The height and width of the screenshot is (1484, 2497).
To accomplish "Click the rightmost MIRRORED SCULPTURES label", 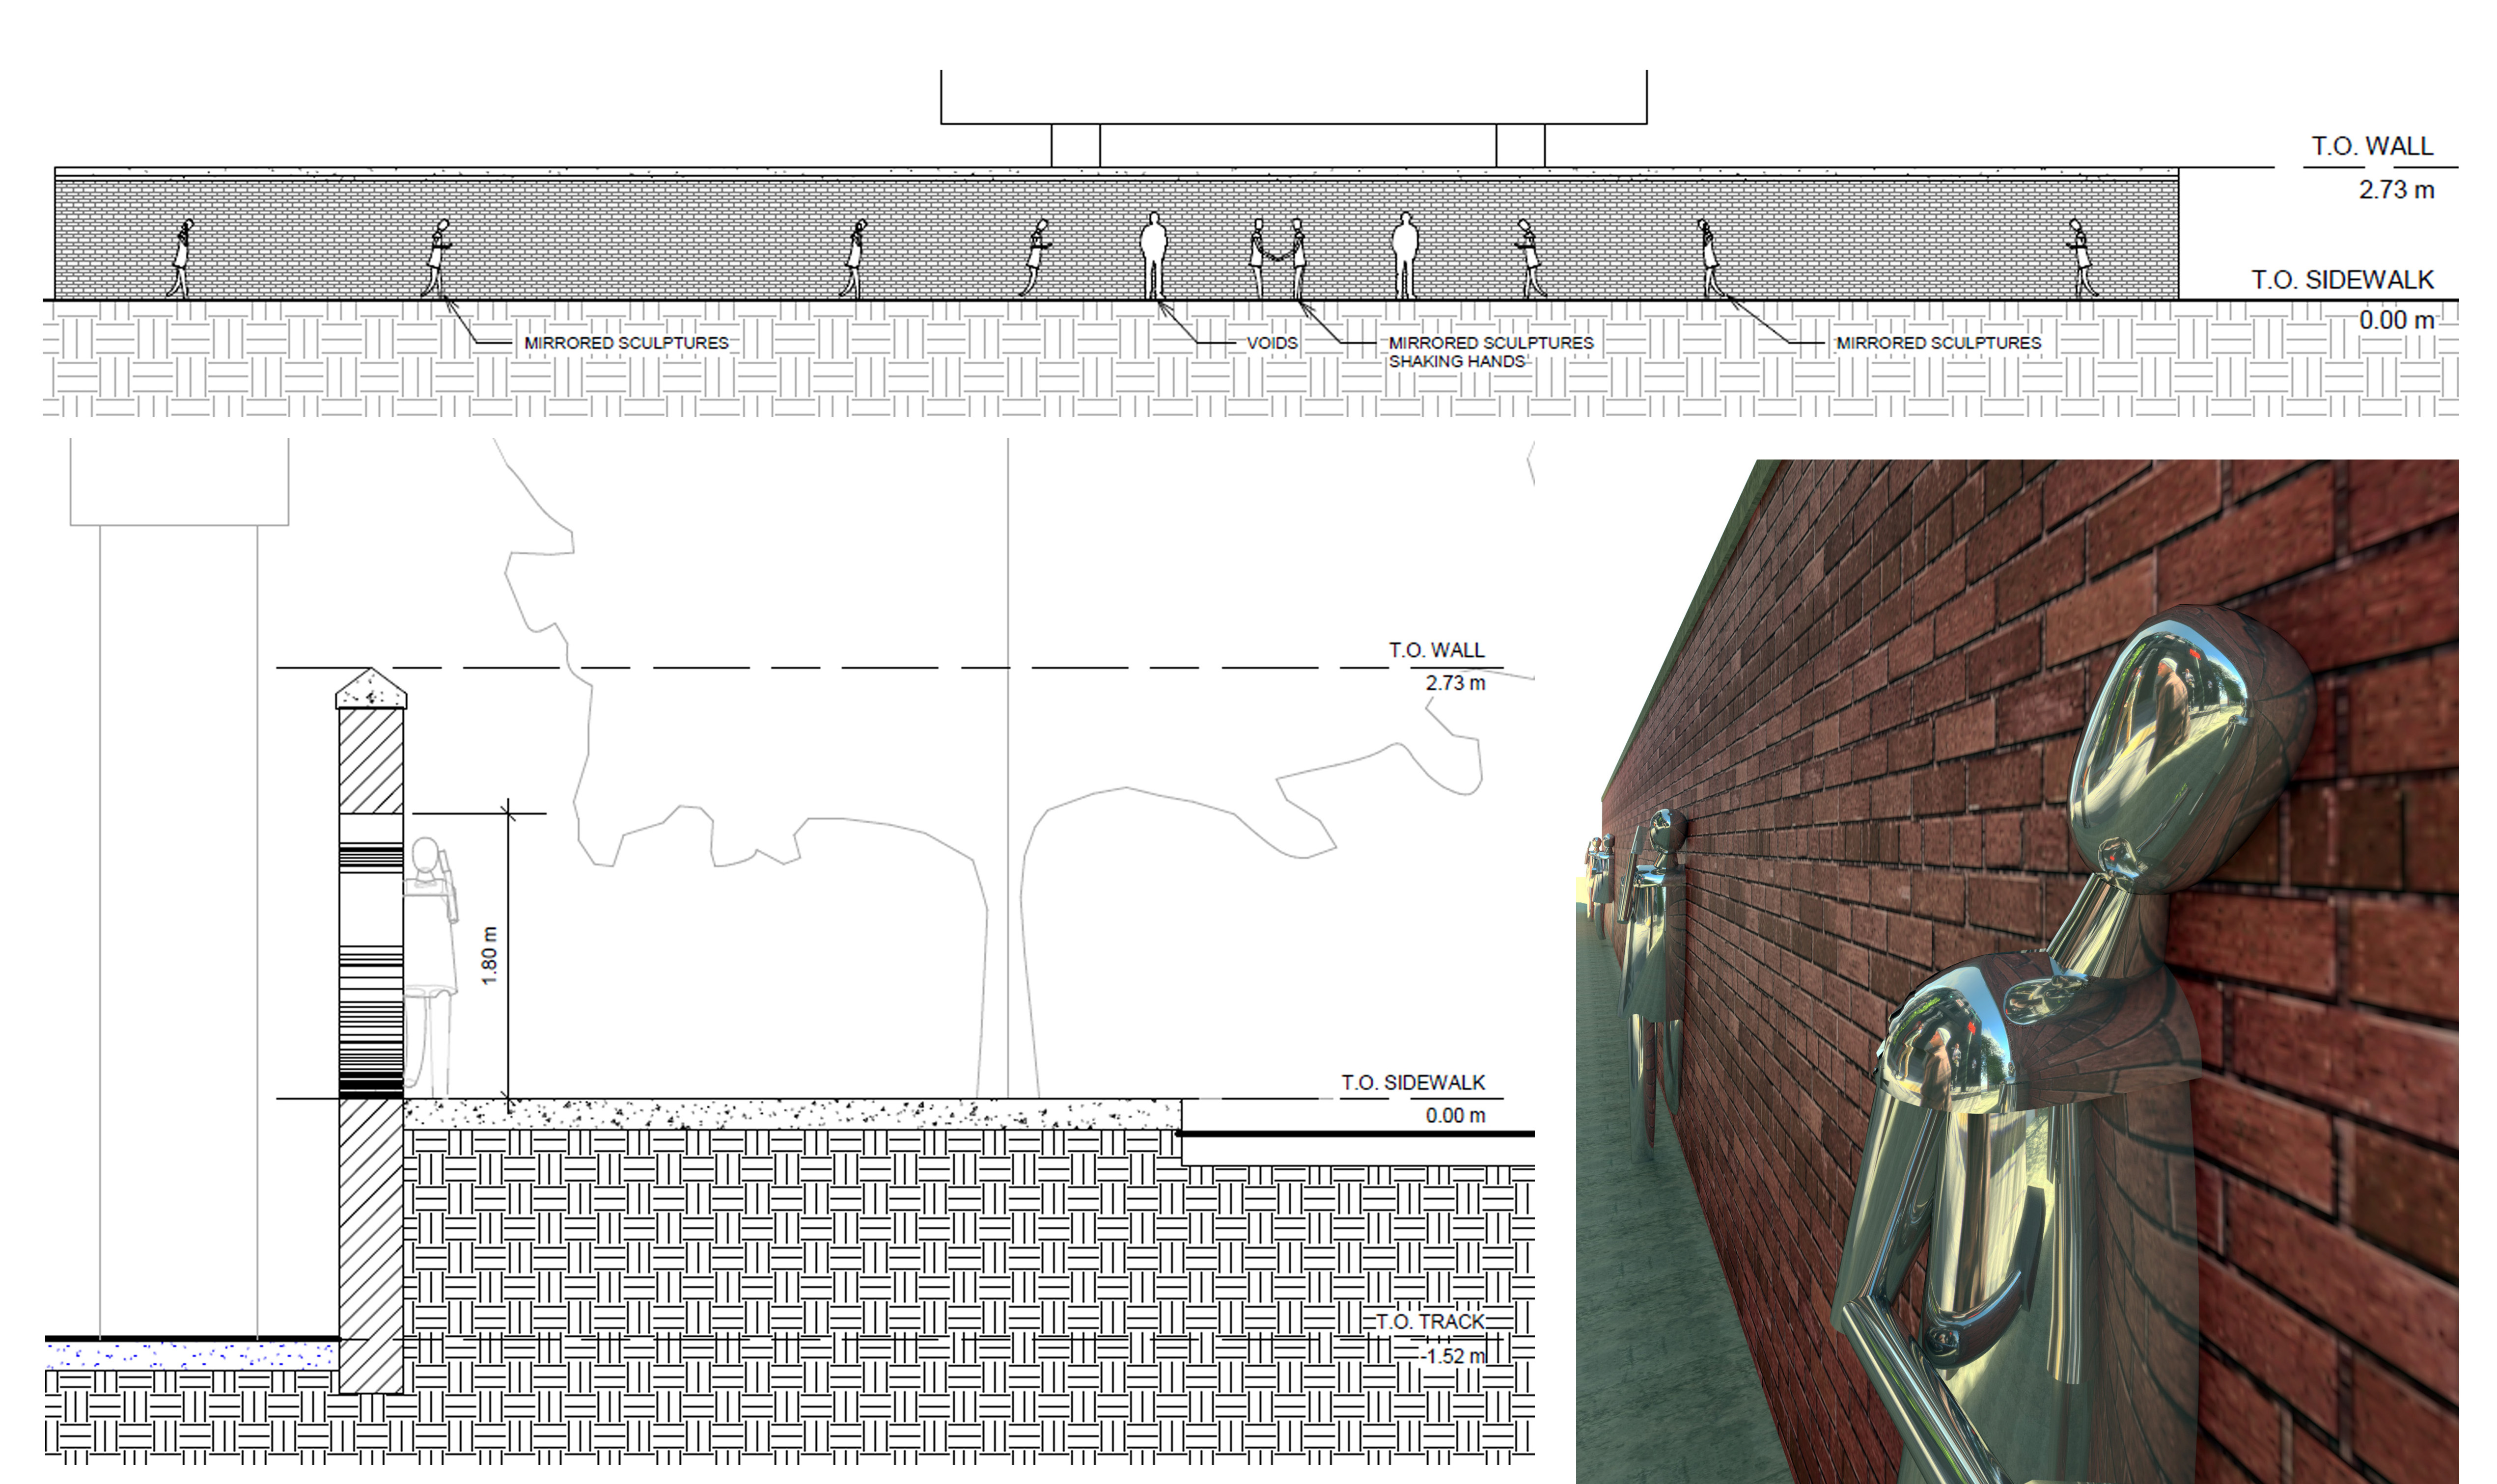I will click(1938, 343).
